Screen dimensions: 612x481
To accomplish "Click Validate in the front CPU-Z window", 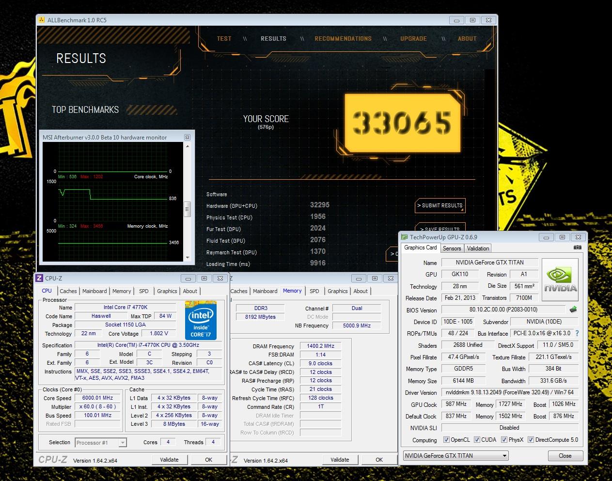I will pyautogui.click(x=169, y=460).
